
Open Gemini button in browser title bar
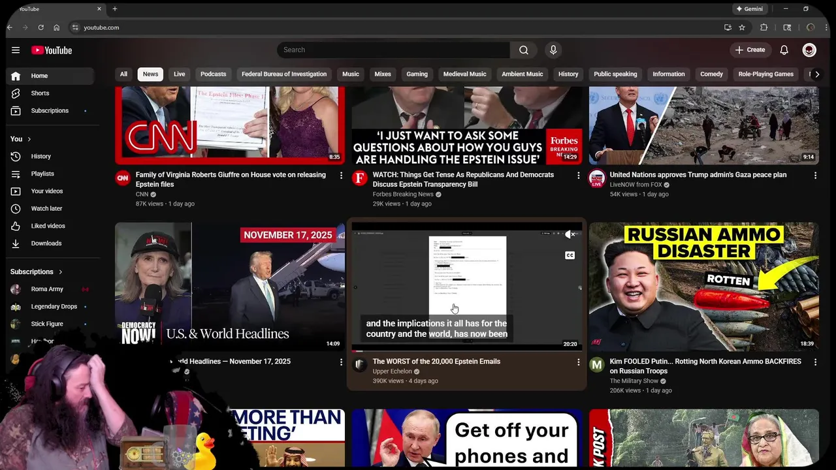coord(750,9)
